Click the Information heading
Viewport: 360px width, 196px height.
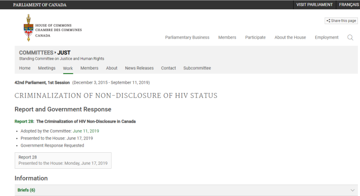pyautogui.click(x=31, y=179)
